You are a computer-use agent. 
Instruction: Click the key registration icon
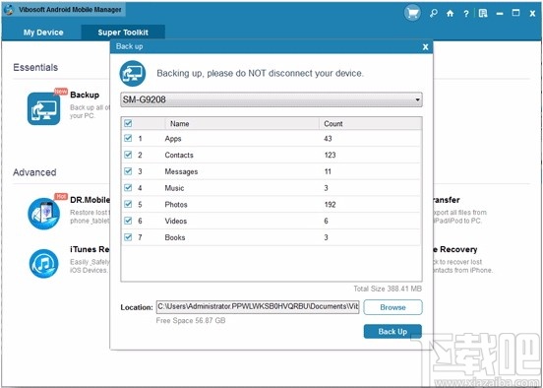coord(433,14)
